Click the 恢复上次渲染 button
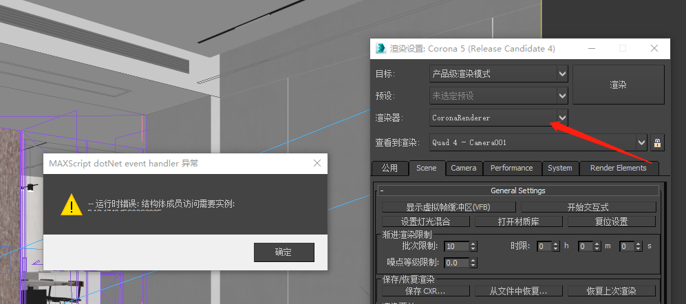This screenshot has width=686, height=304. coord(612,291)
